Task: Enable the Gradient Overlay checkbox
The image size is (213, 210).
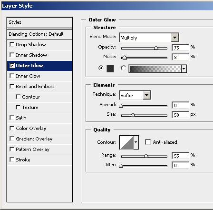Action: coord(12,139)
